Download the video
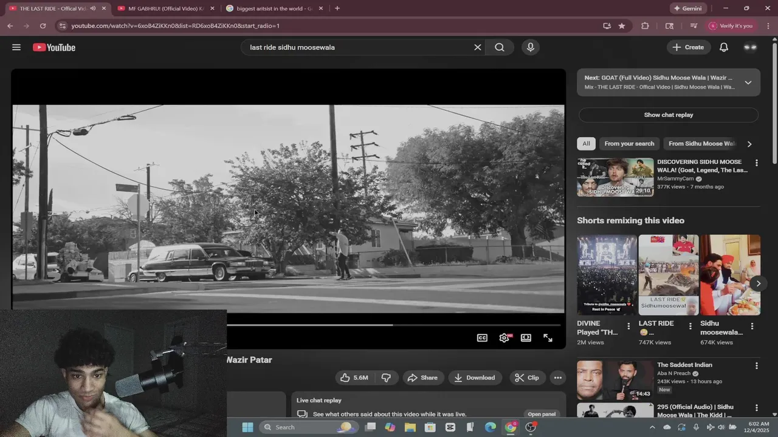 [x=475, y=378]
